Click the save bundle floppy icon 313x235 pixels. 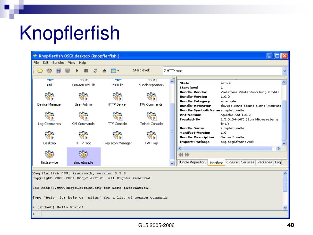pos(58,71)
